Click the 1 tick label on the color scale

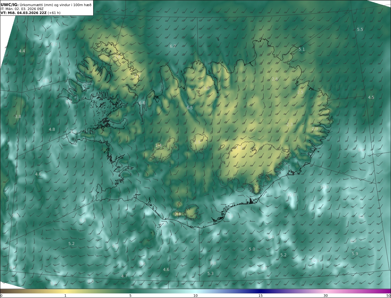65,296
